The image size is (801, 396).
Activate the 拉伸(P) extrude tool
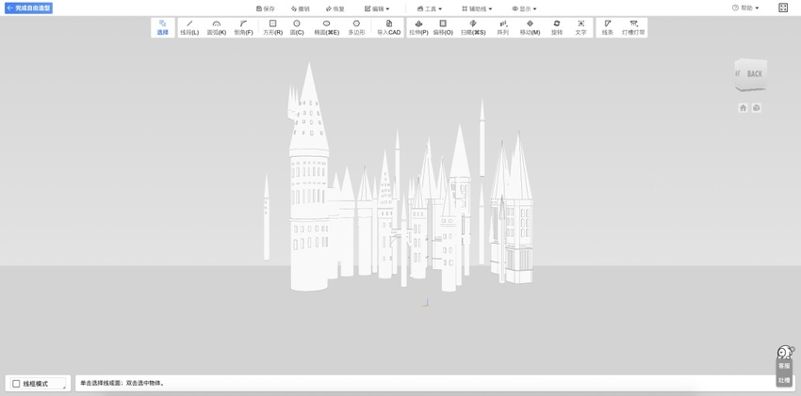click(418, 27)
